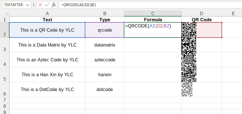Select column C header
Screen dimensions: 242x114
[x=153, y=14]
